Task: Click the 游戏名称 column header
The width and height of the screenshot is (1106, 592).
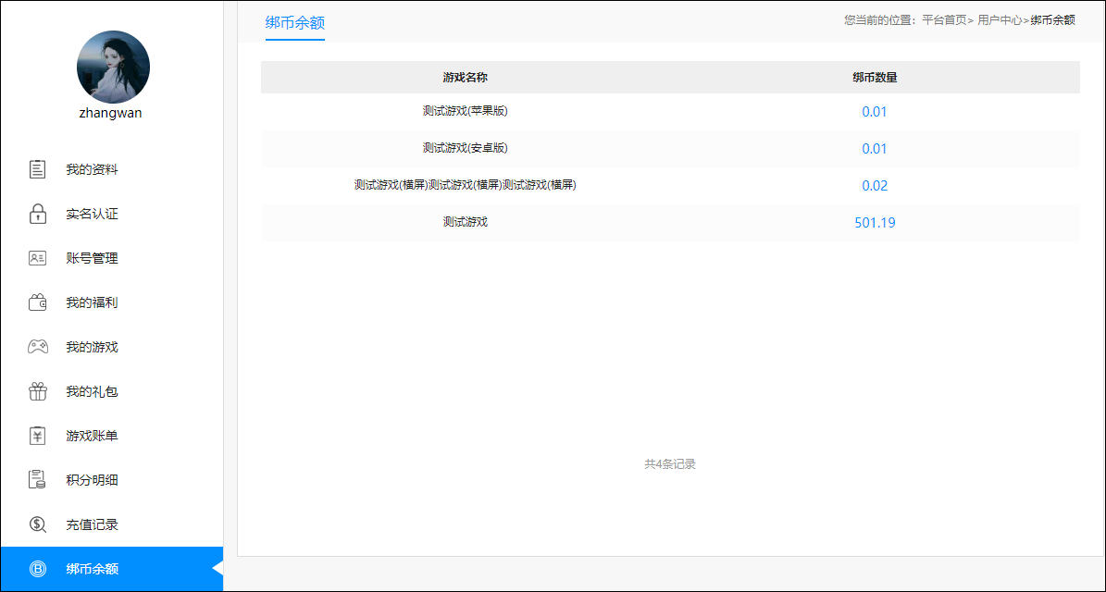Action: coord(466,78)
